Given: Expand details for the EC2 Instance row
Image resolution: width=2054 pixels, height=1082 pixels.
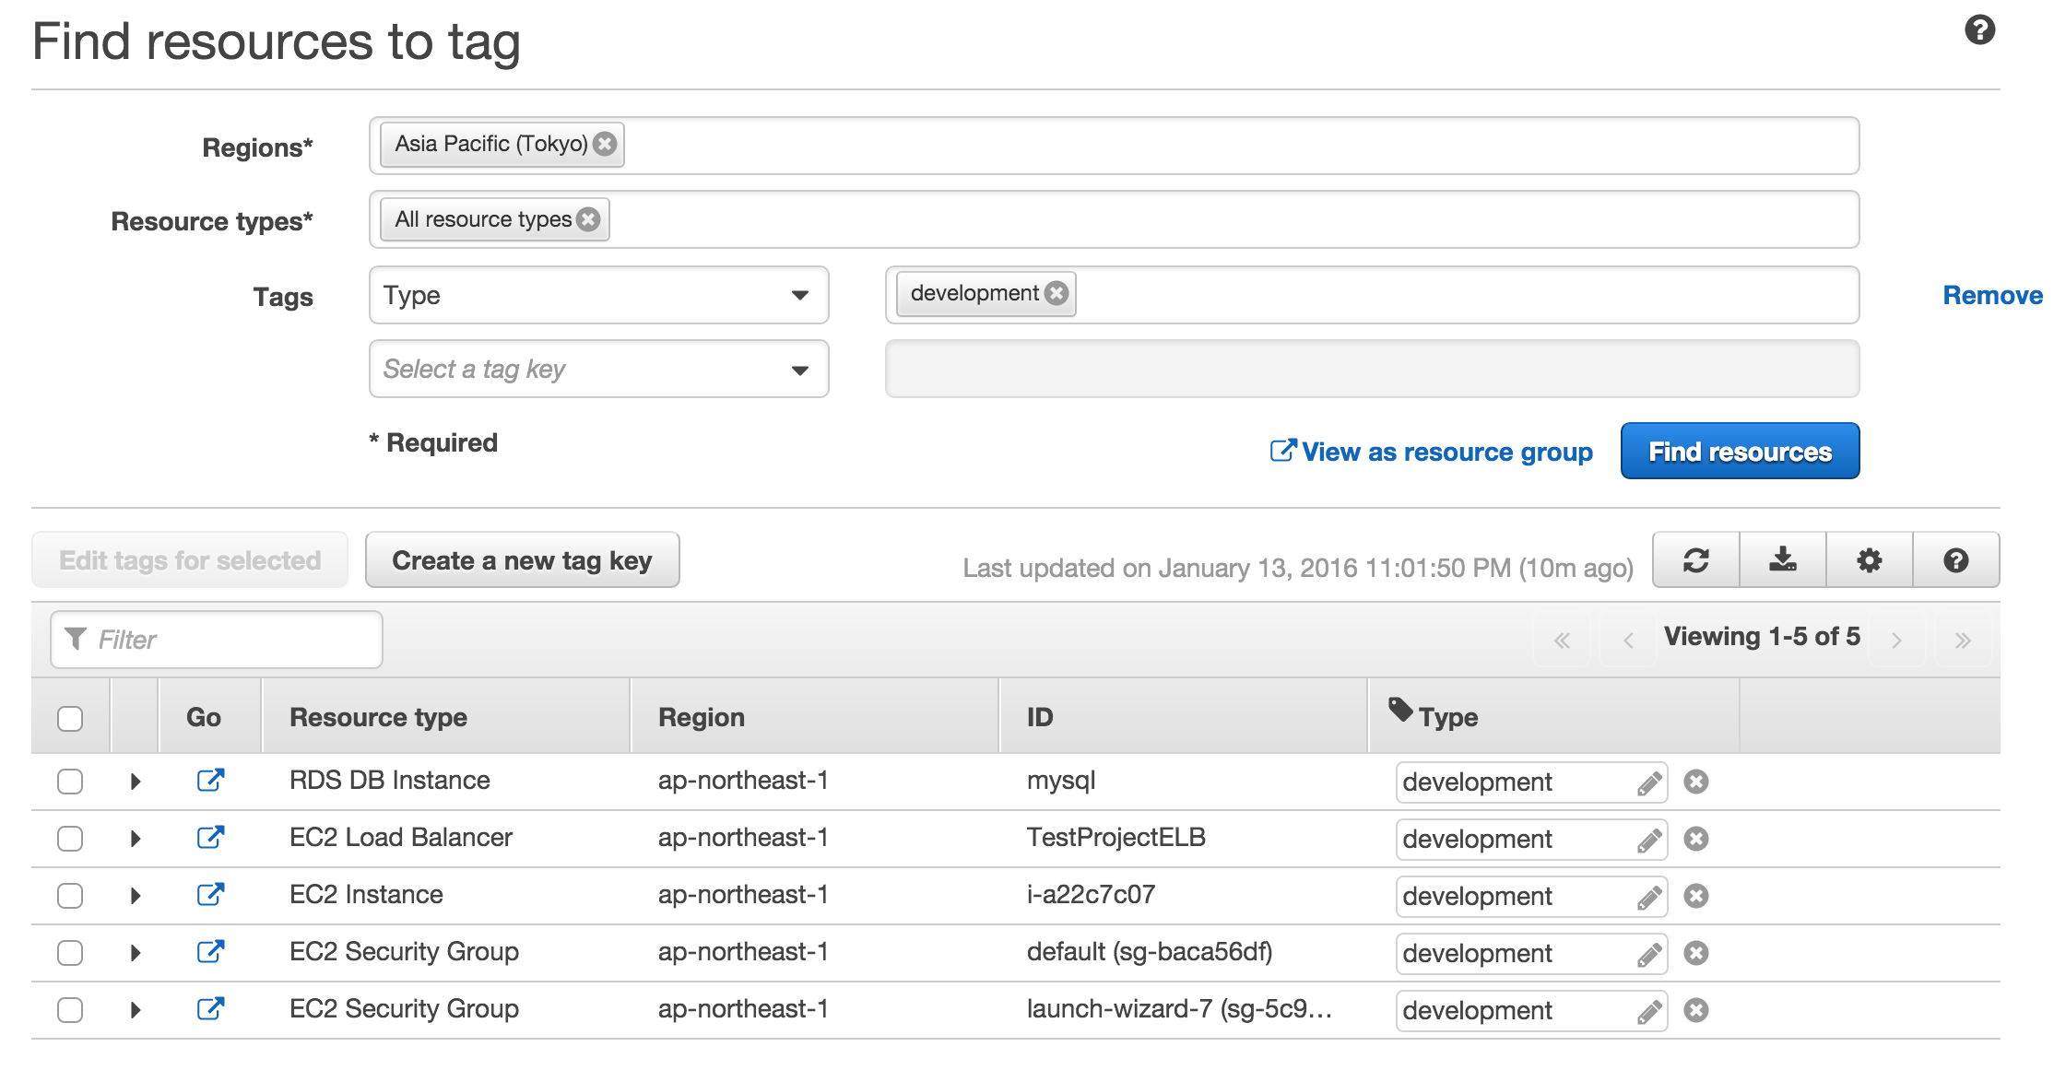Looking at the screenshot, I should pos(136,895).
